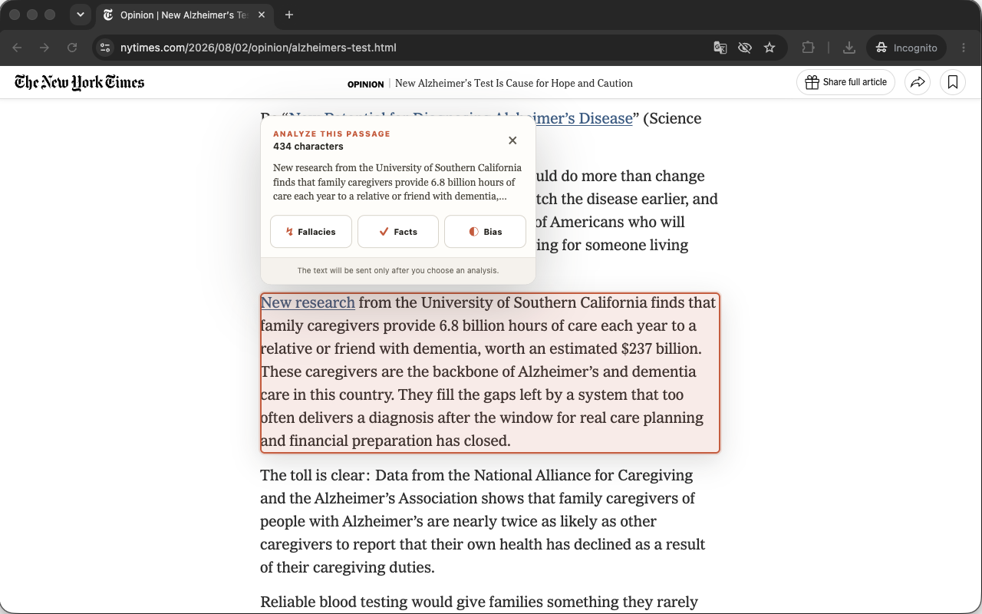Open the extensions puzzle icon
The image size is (982, 614).
pos(808,48)
